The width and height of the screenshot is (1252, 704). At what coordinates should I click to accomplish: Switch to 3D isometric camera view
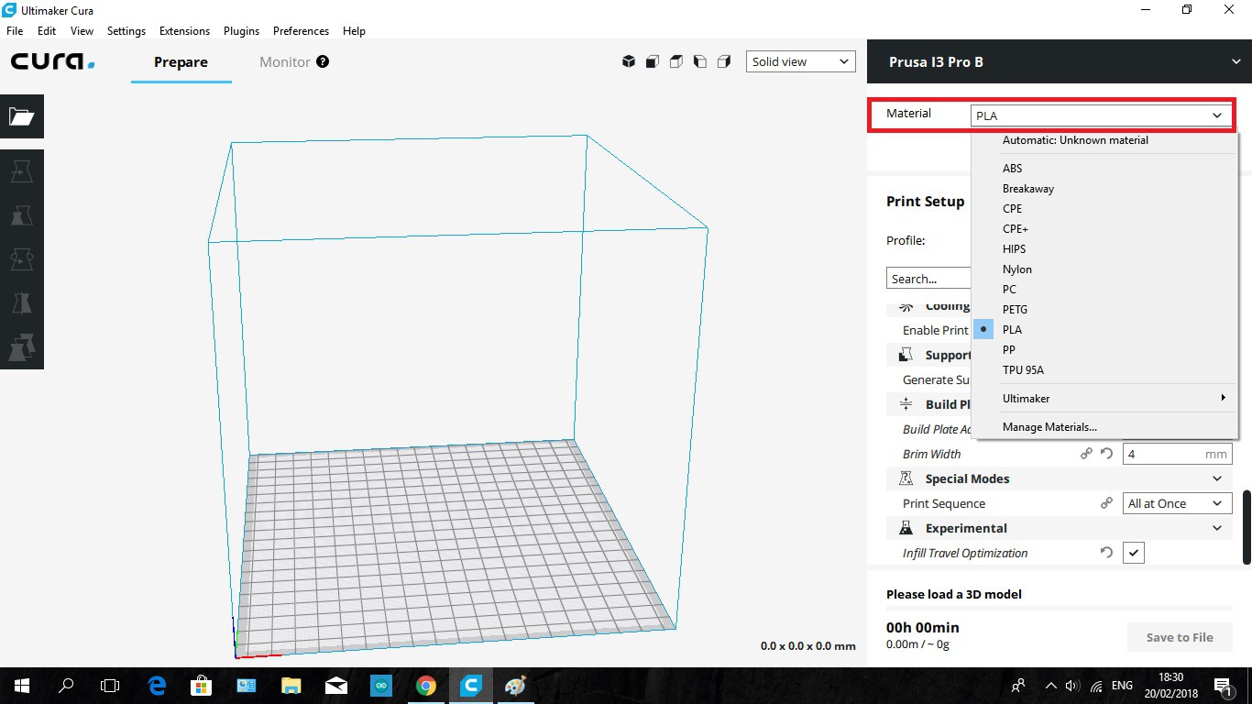click(629, 61)
